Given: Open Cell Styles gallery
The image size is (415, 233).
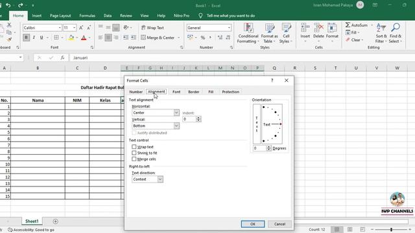Looking at the screenshot, I should 286,34.
